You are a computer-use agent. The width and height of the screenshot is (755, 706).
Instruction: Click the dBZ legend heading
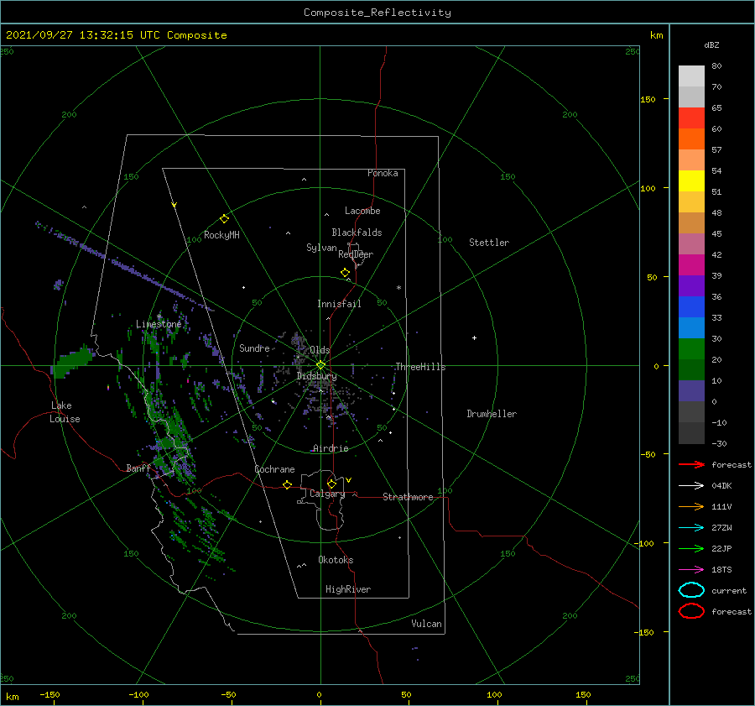(x=711, y=44)
